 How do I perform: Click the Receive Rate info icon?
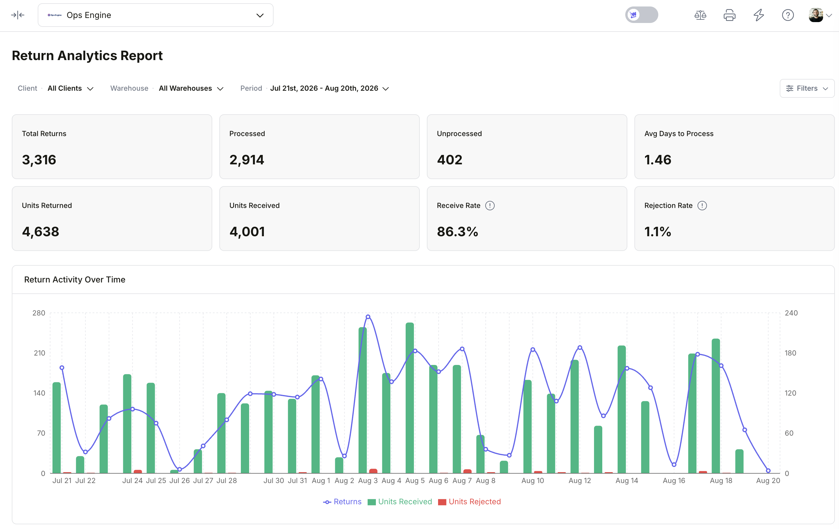coord(490,206)
